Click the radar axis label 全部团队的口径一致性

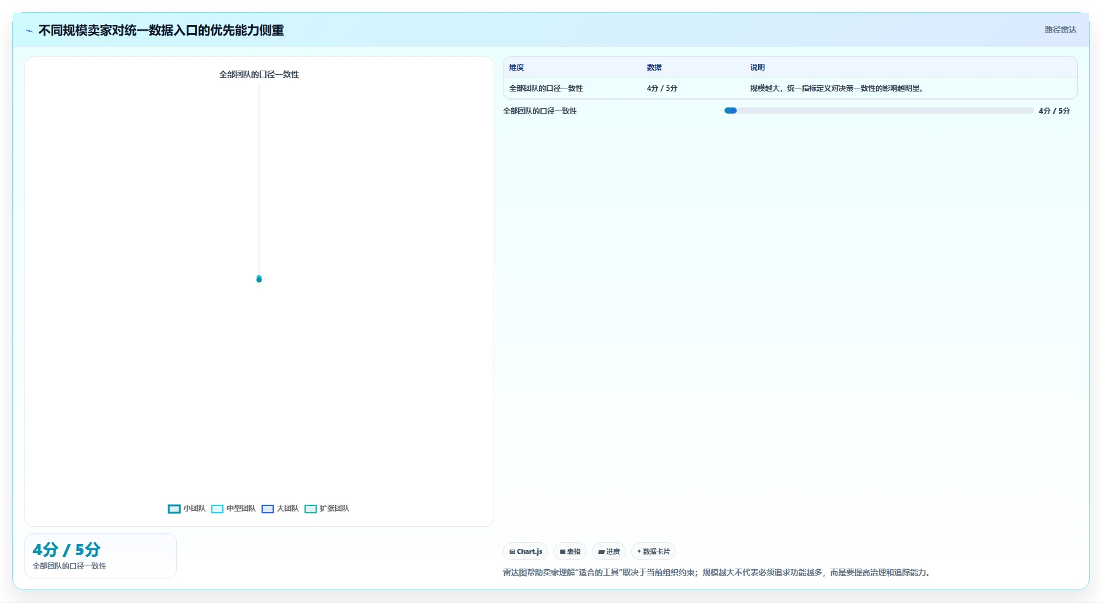[x=259, y=74]
